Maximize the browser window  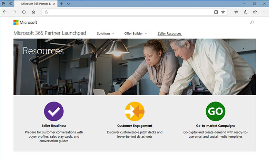254,3
